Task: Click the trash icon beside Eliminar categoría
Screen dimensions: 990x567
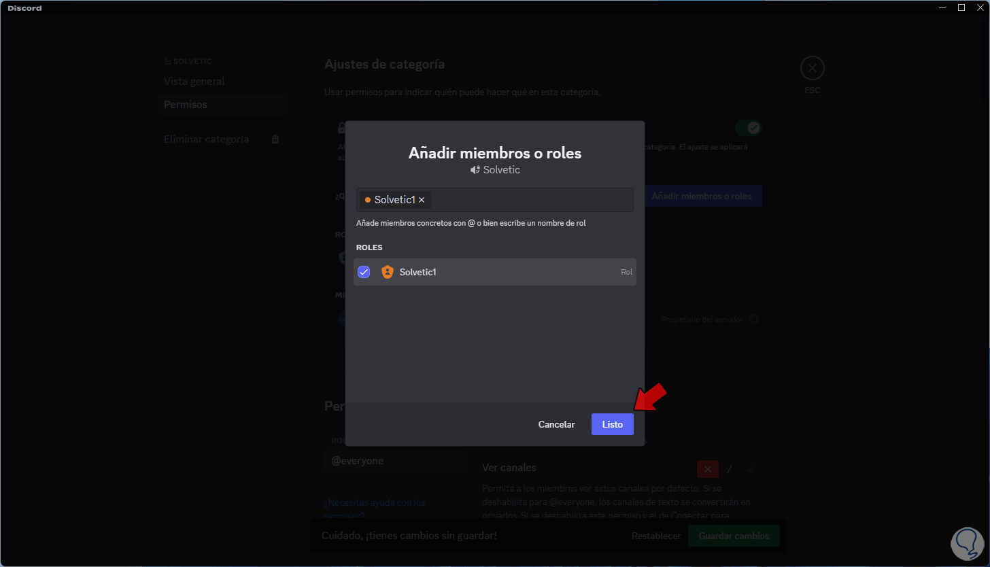Action: point(275,139)
